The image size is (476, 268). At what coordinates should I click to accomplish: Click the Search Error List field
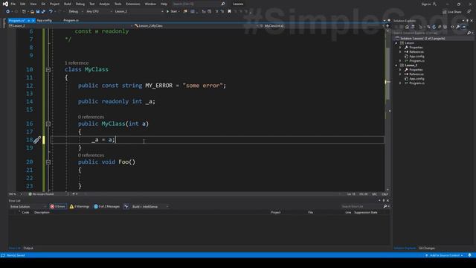click(x=361, y=207)
